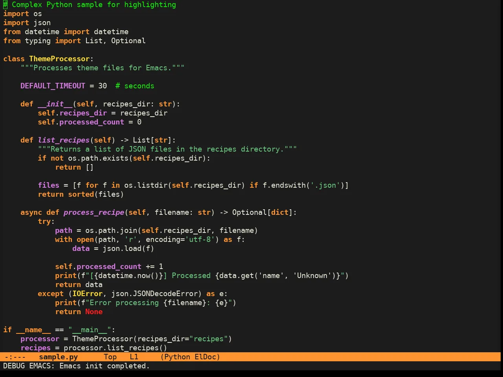Click the 'try:' keyword
The height and width of the screenshot is (377, 503).
[46, 221]
